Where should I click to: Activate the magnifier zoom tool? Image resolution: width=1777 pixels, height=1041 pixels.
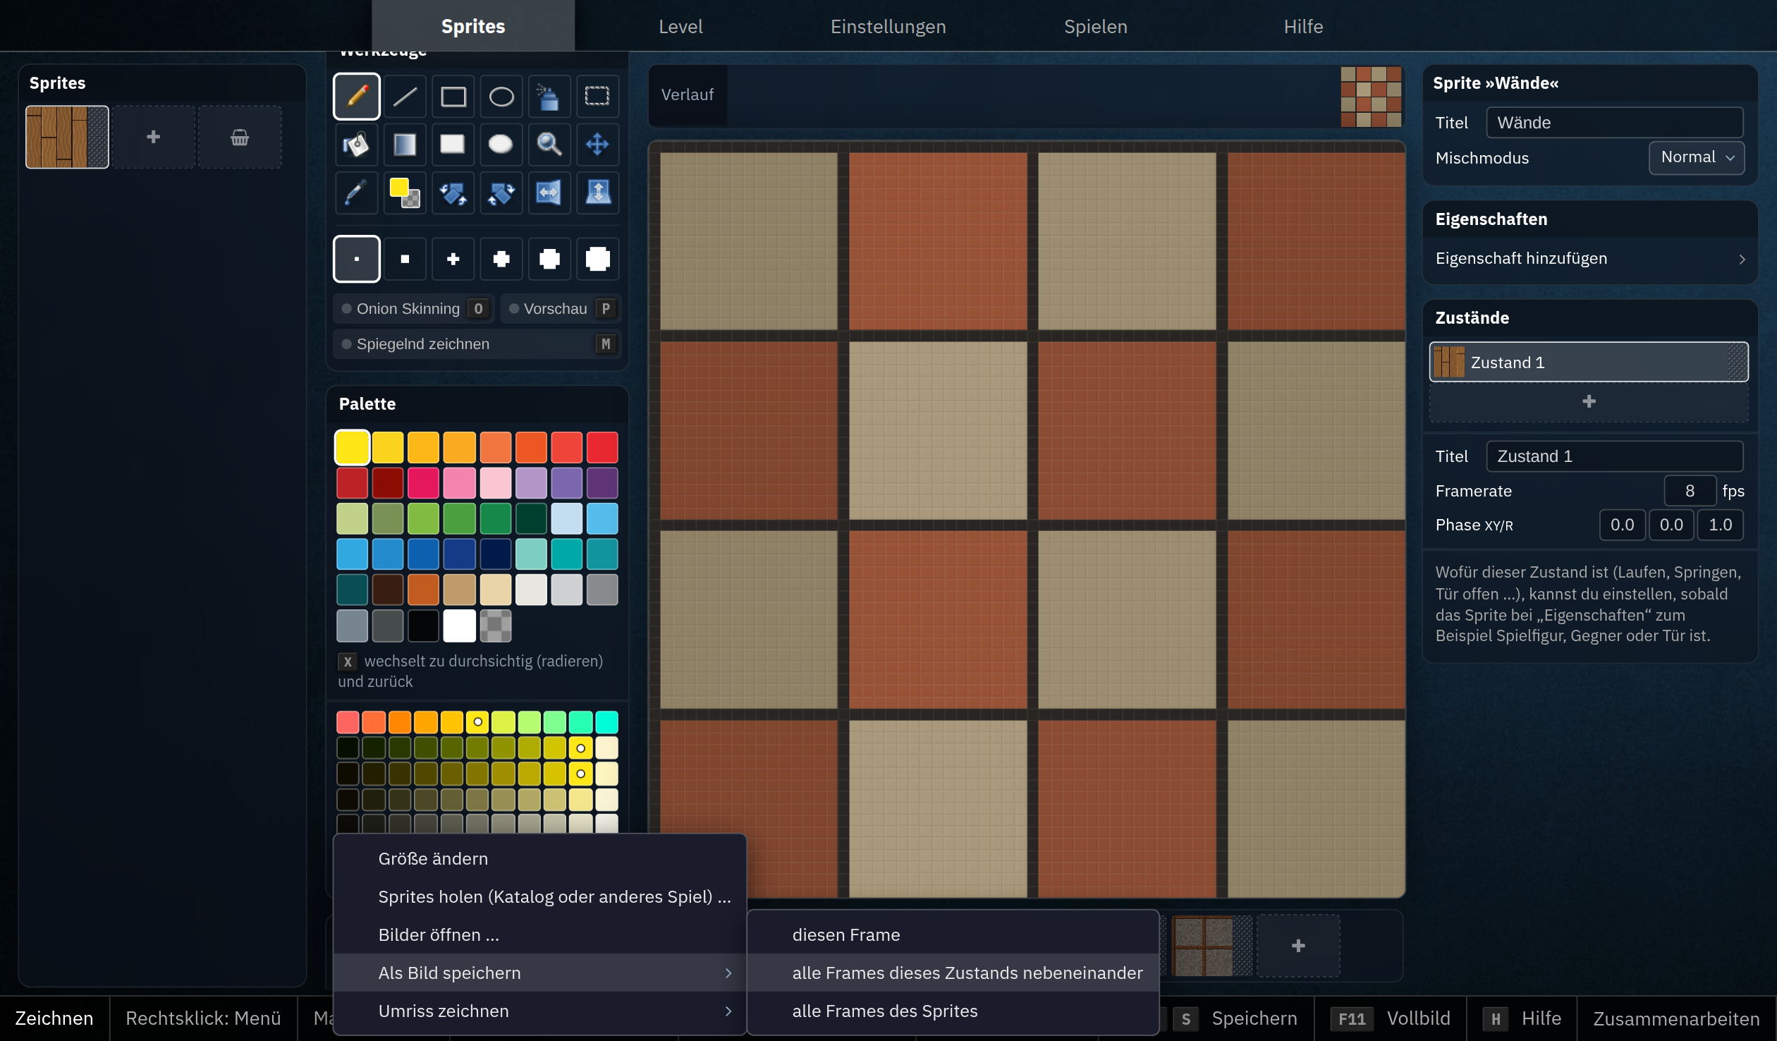[x=549, y=145]
